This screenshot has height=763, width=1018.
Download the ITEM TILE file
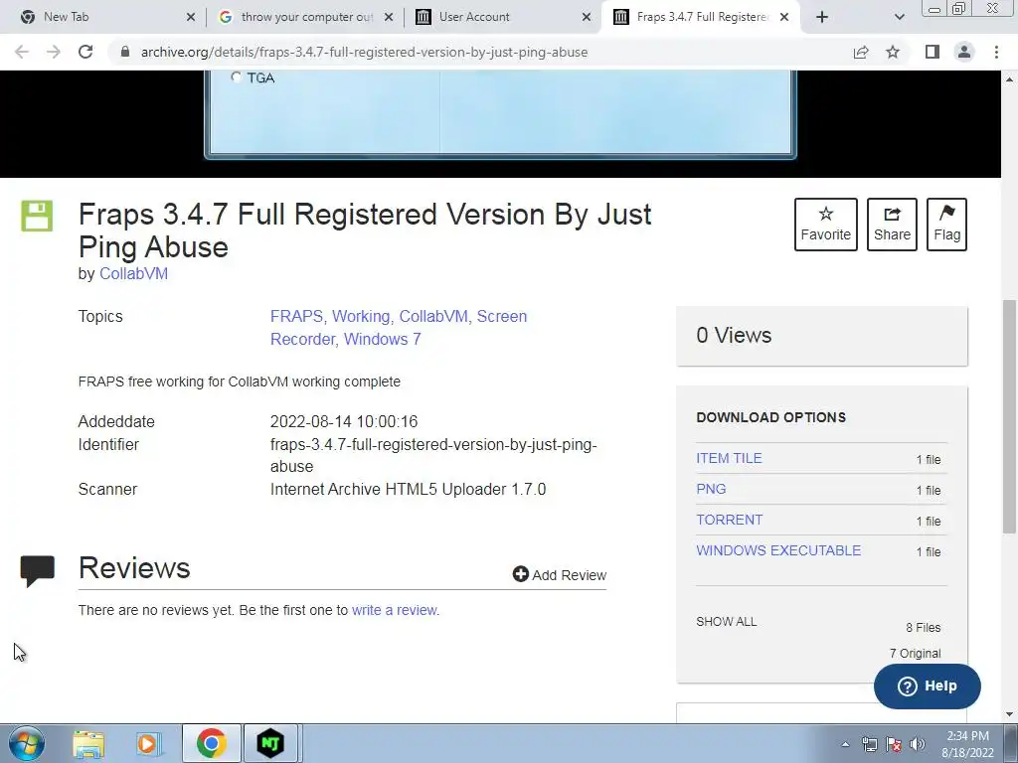[729, 458]
